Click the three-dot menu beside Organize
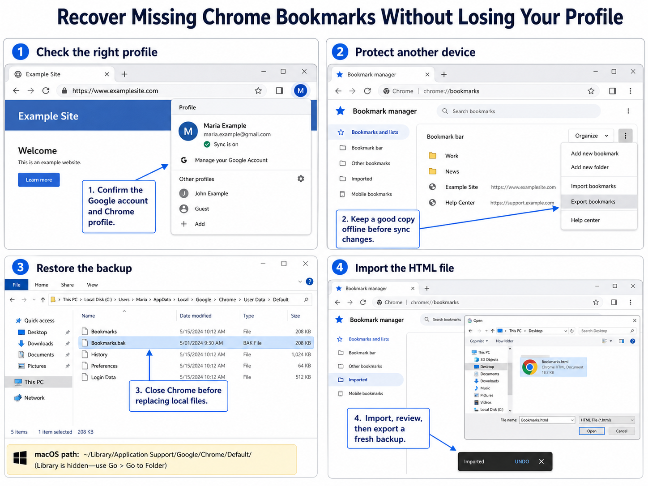This screenshot has height=486, width=648. point(625,136)
